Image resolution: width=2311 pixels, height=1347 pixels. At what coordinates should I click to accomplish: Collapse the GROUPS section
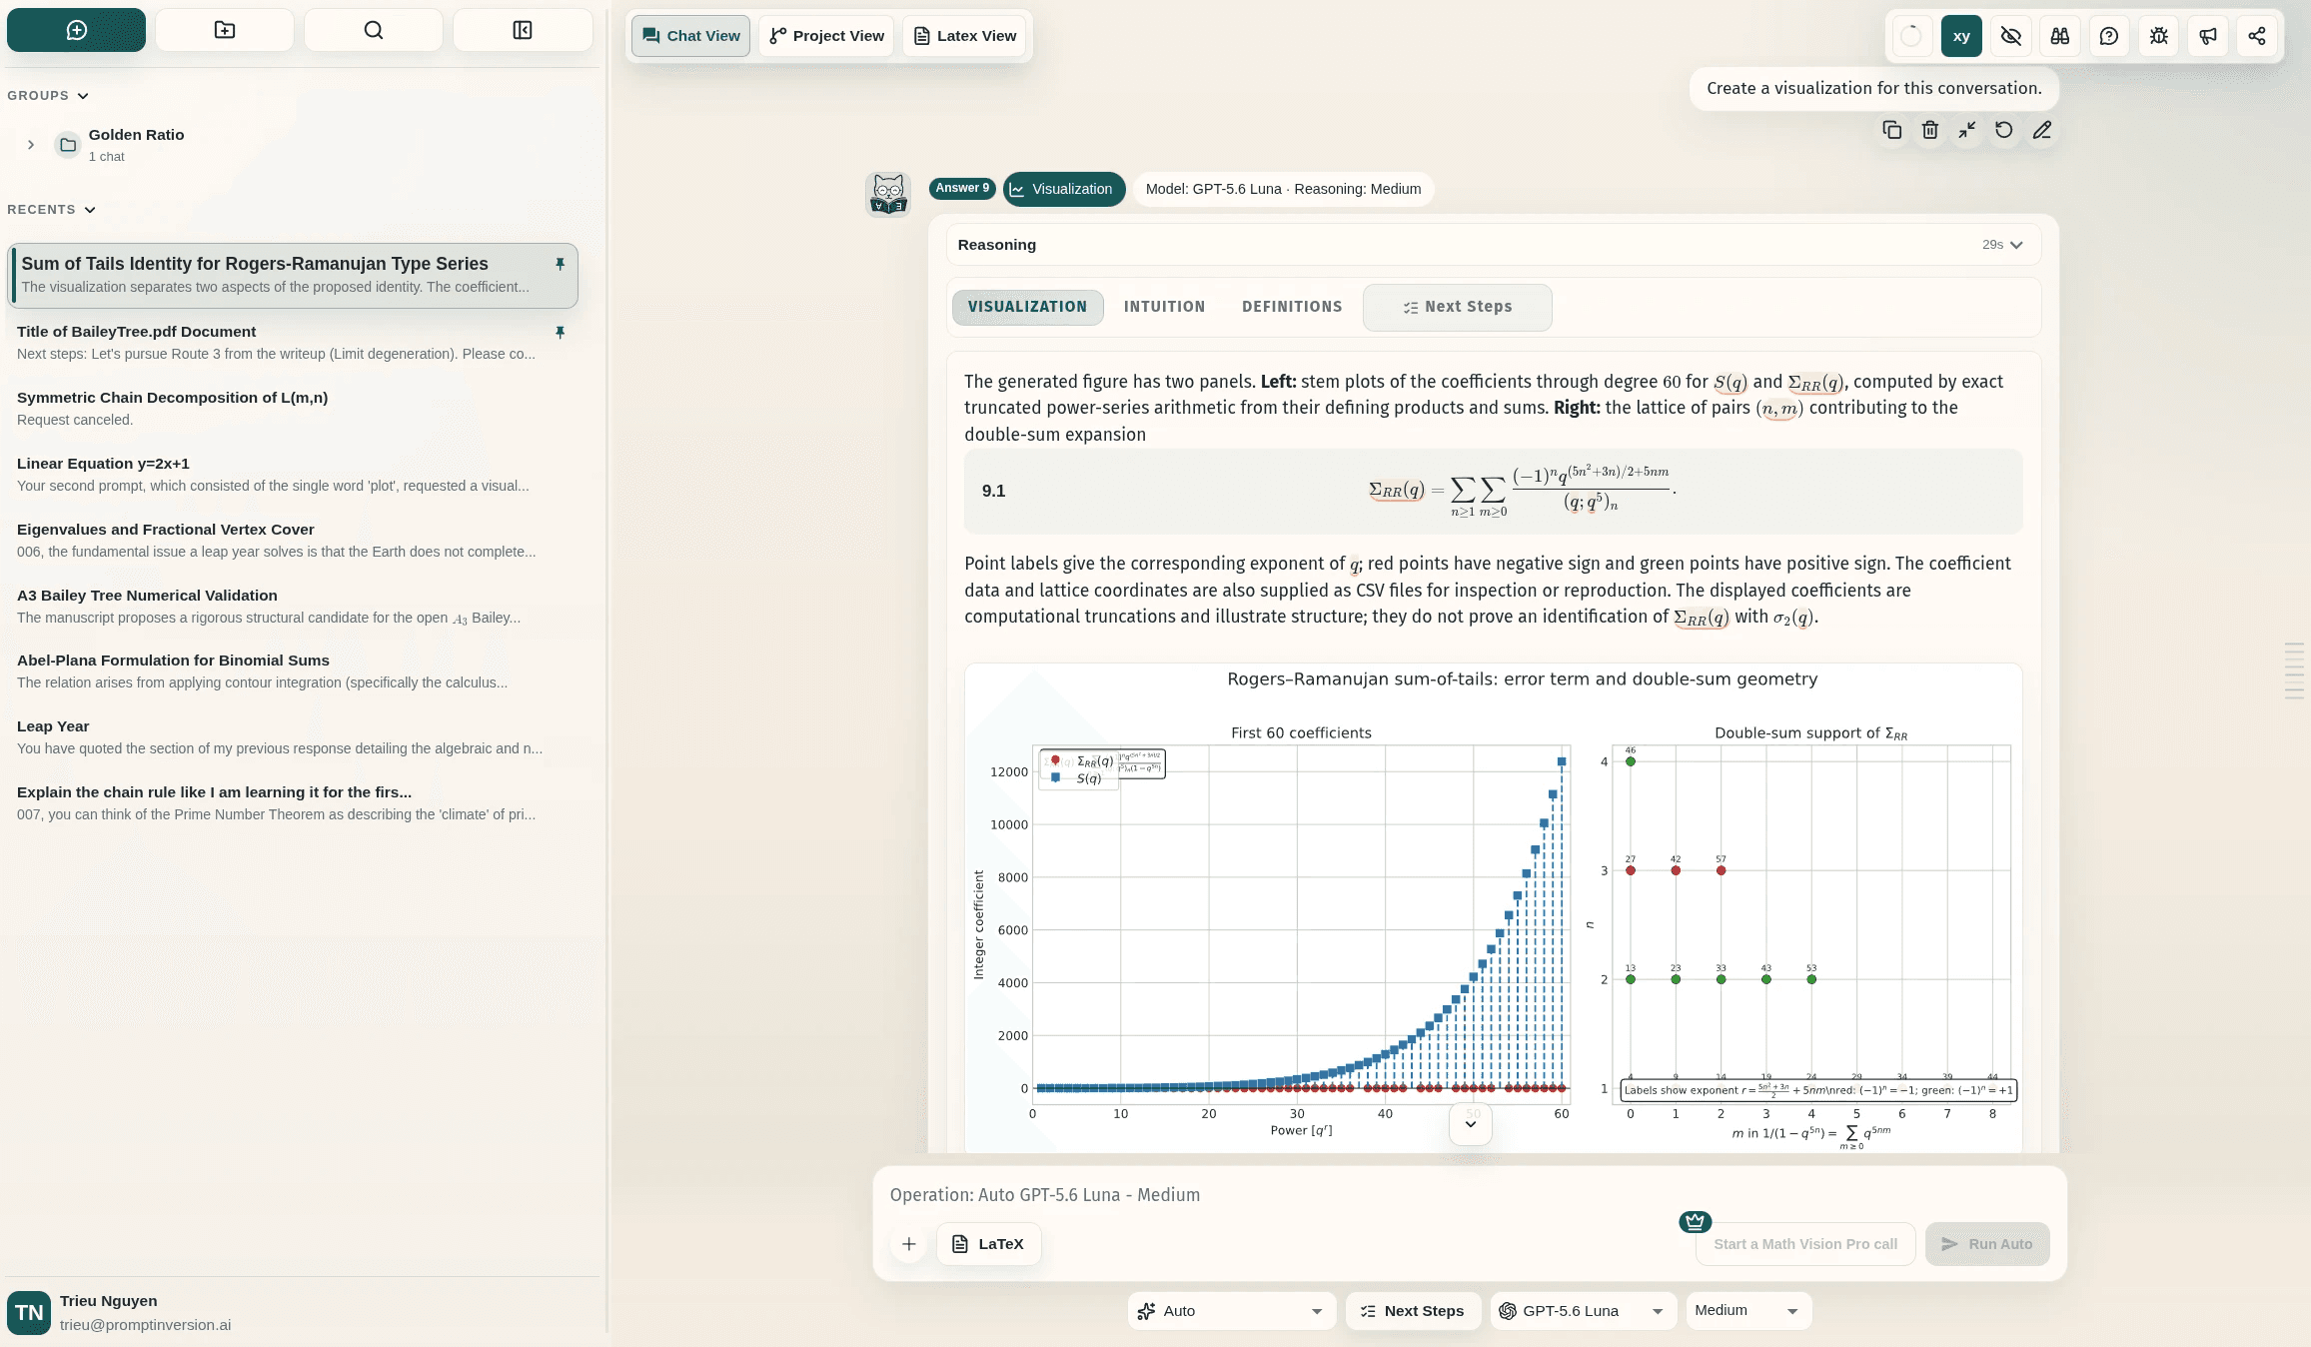click(48, 96)
